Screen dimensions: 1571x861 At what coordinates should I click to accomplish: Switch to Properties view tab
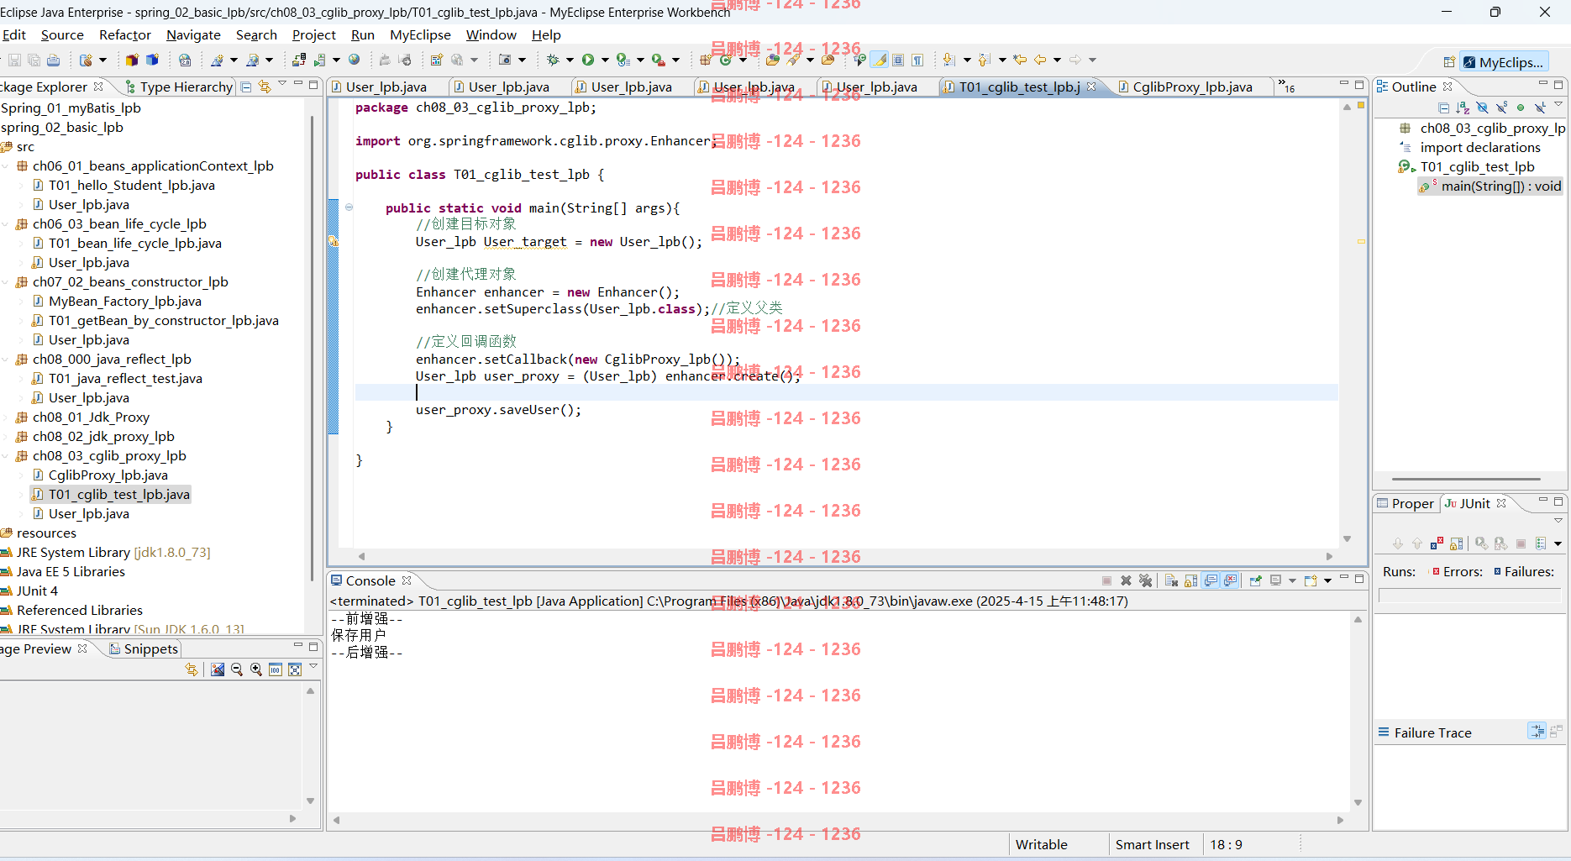coord(1405,503)
